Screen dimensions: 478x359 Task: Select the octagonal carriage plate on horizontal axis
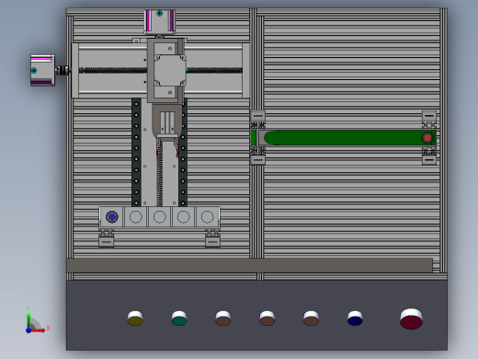pyautogui.click(x=170, y=70)
